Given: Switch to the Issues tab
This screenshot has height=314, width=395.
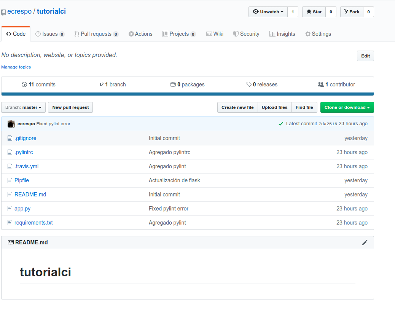Looking at the screenshot, I should click(49, 34).
